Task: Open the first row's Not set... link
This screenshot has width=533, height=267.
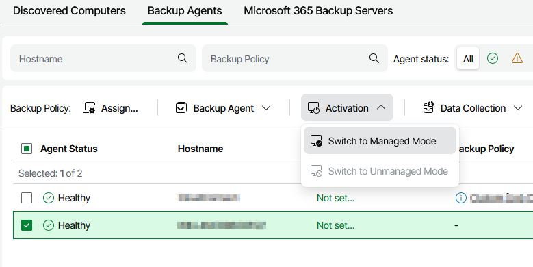Action: (335, 198)
